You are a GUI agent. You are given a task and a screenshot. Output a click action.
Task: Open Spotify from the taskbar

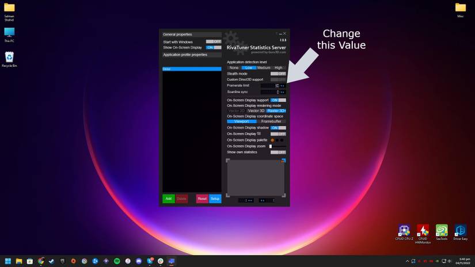pyautogui.click(x=117, y=261)
